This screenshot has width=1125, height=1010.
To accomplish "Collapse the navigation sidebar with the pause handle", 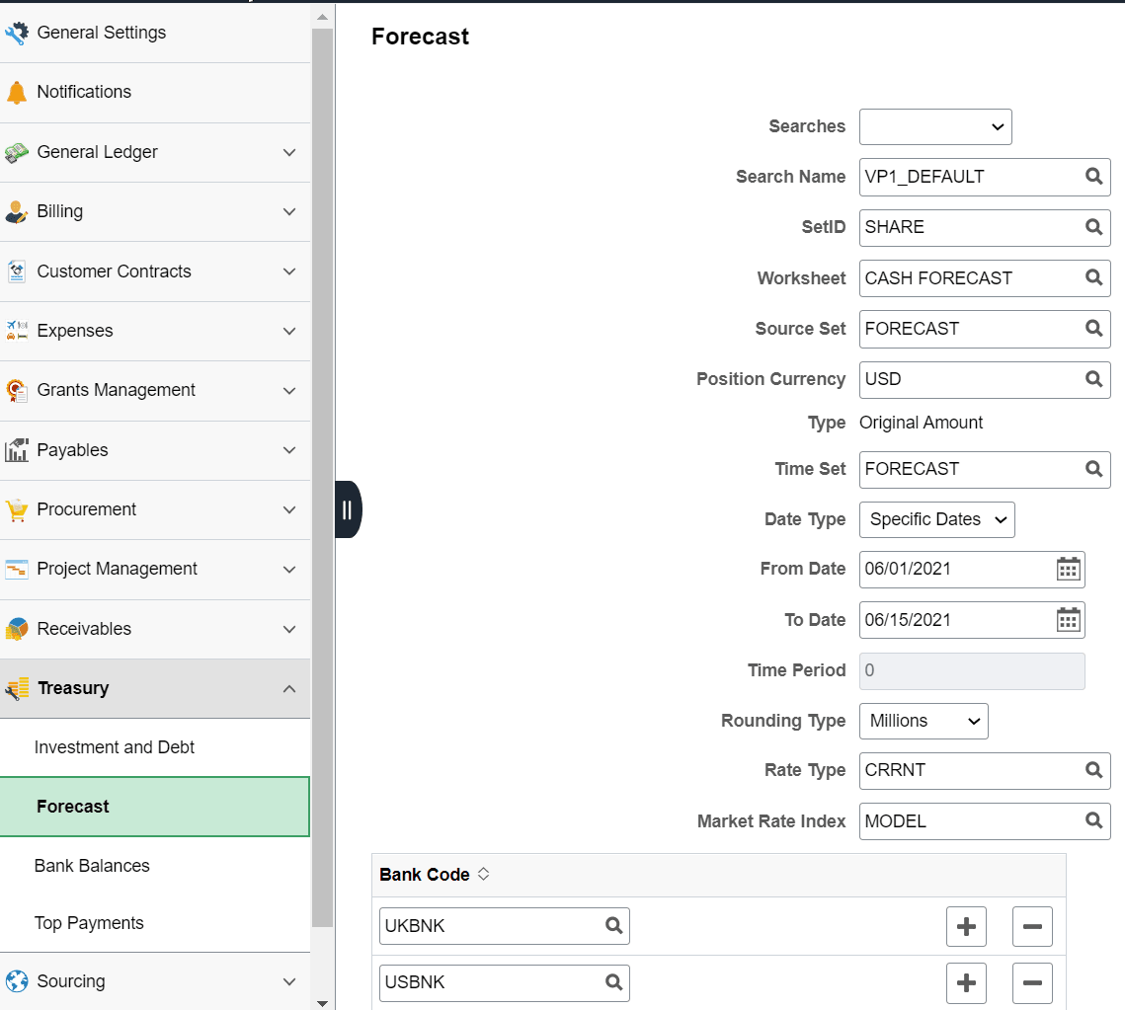I will [348, 509].
